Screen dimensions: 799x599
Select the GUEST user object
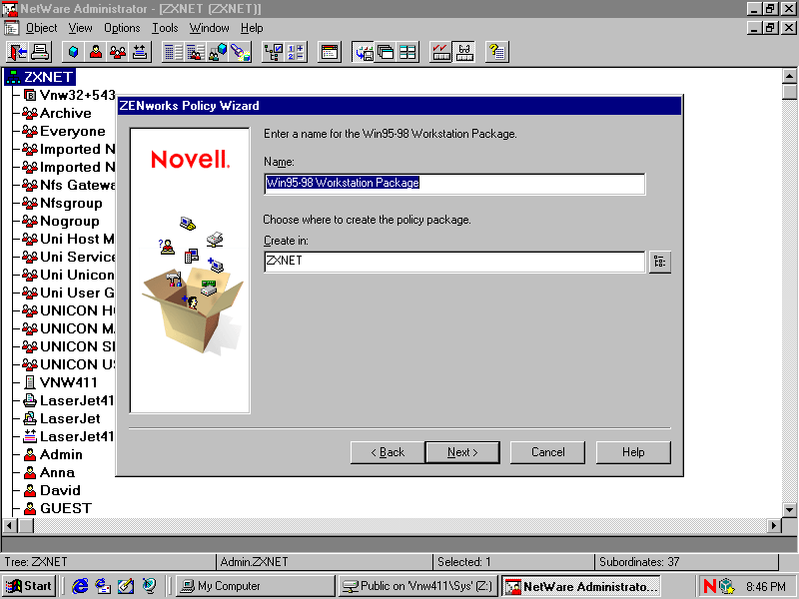[x=66, y=508]
